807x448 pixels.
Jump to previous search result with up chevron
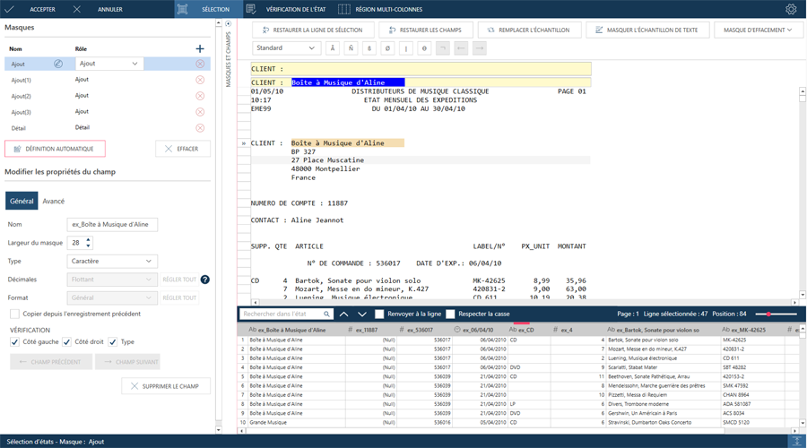tap(343, 314)
